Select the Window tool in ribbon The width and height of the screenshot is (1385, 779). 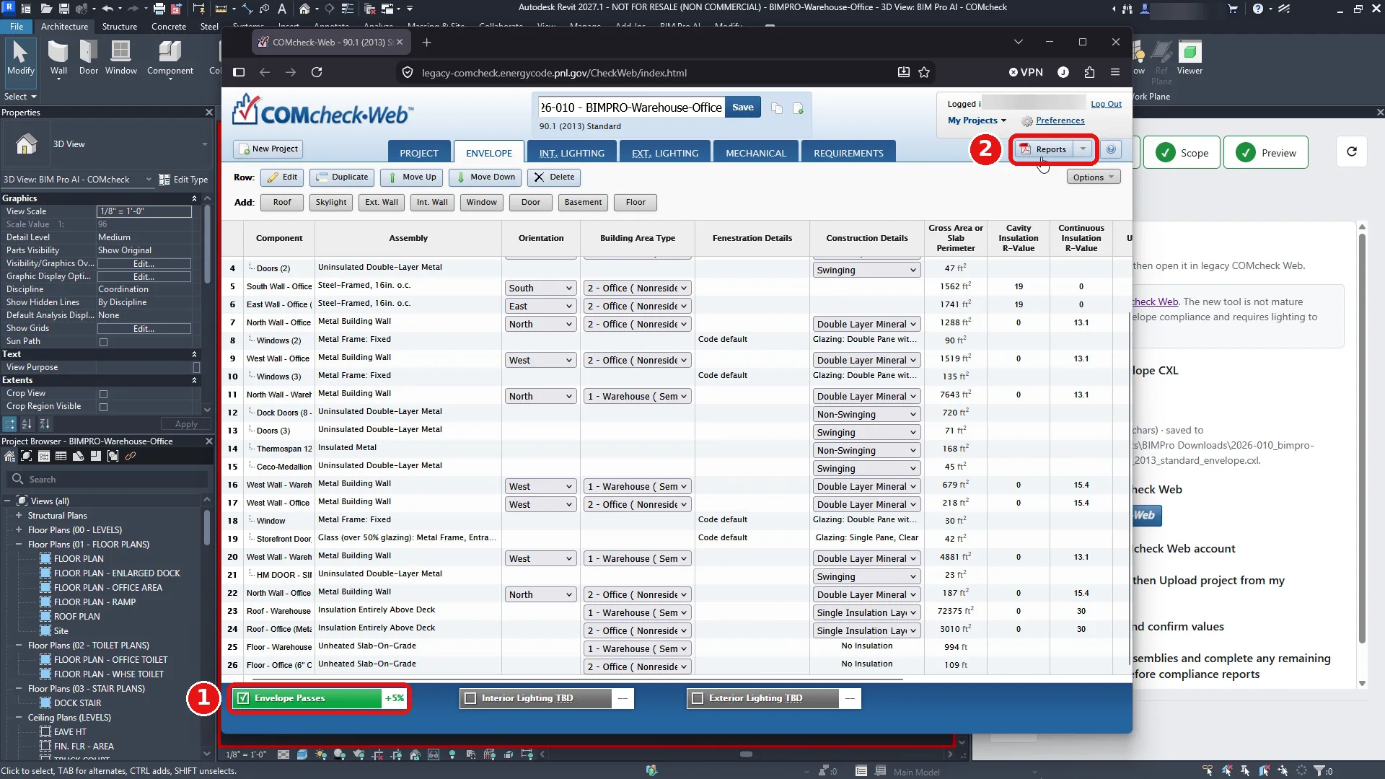[x=120, y=58]
